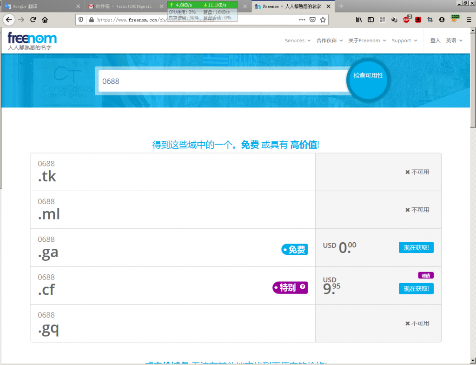Click the upload speed 4.8KB/s indicator

(x=181, y=5)
